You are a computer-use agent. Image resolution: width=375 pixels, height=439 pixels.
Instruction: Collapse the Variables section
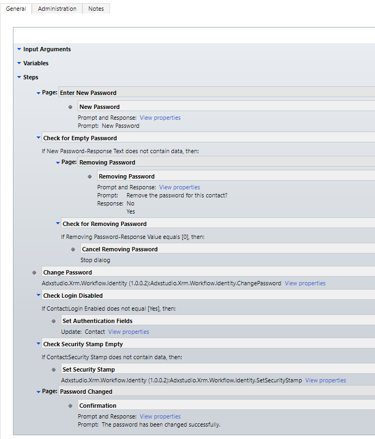pos(19,63)
